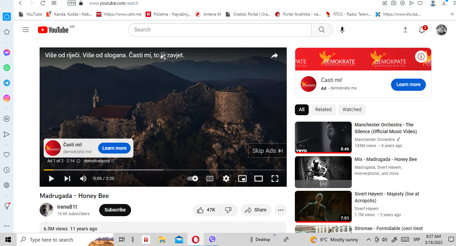Open Telegram in Opera sidebar
This screenshot has width=456, height=246.
point(6,83)
